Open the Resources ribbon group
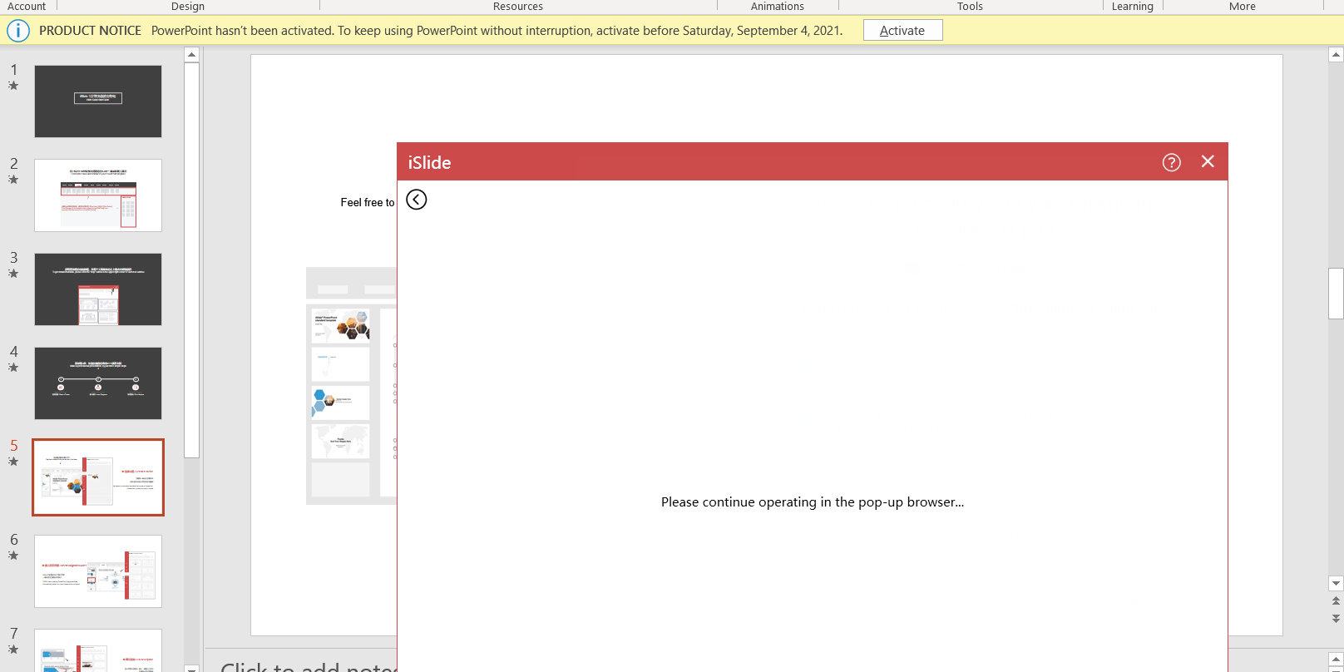The height and width of the screenshot is (672, 1344). (x=518, y=6)
